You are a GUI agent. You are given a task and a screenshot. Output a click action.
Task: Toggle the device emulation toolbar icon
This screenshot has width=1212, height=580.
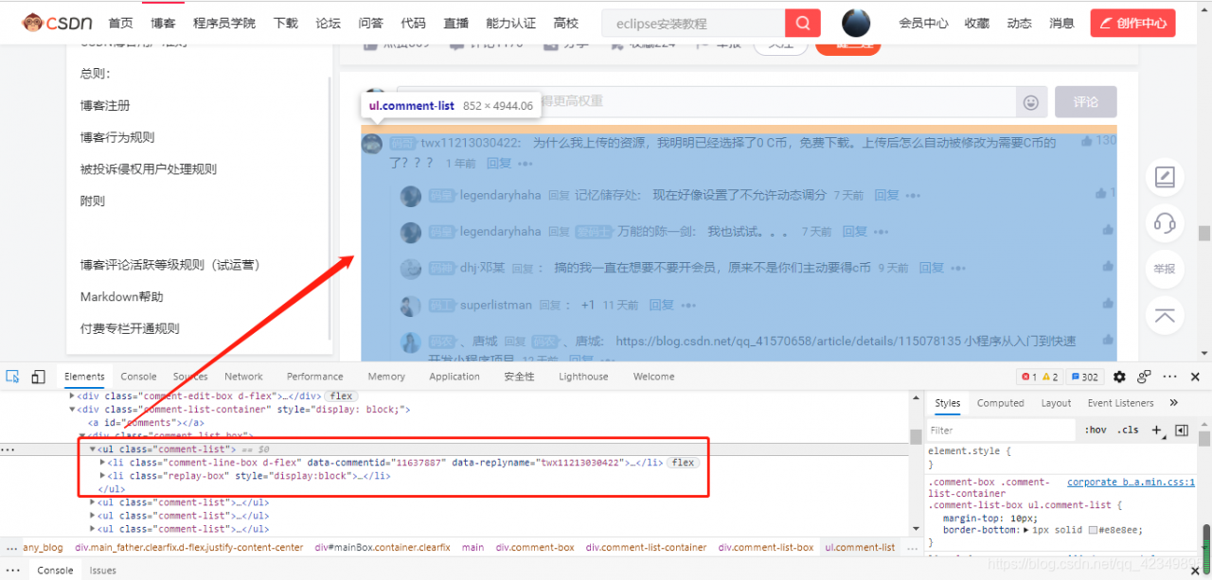[38, 377]
